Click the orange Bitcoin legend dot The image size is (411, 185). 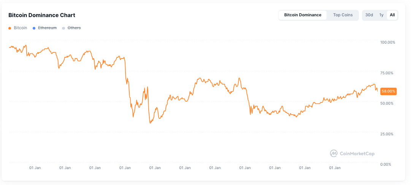[x=10, y=28]
